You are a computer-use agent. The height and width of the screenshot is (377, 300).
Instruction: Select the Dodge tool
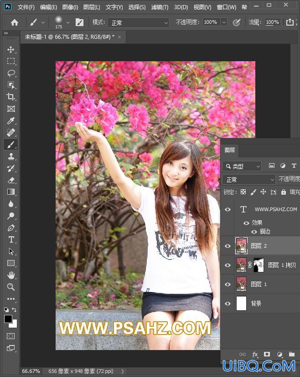pos(11,216)
